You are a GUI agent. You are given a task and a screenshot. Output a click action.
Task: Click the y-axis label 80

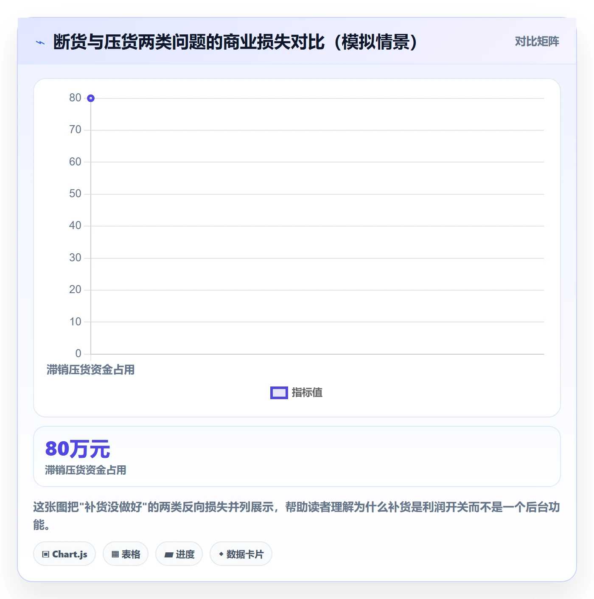point(75,98)
